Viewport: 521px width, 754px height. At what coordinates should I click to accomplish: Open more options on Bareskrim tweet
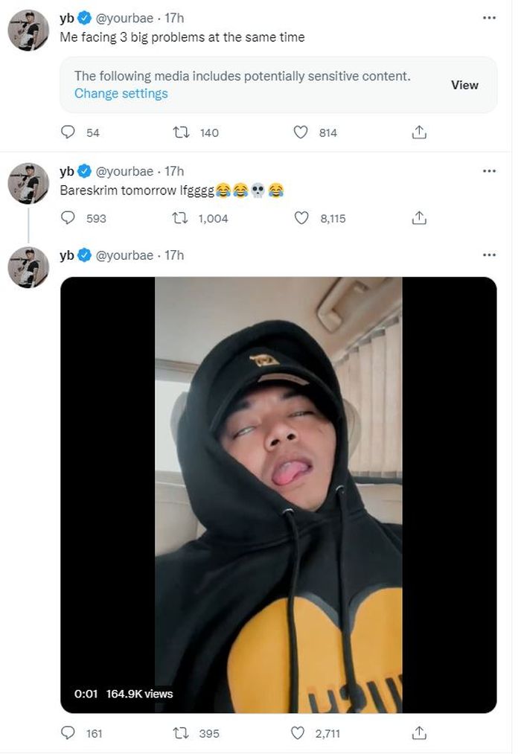(489, 170)
